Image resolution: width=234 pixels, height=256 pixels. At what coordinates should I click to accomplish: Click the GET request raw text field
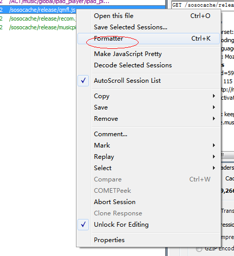pyautogui.click(x=203, y=5)
